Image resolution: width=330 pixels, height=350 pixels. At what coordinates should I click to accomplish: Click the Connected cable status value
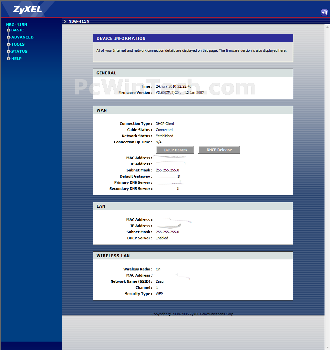coord(164,130)
